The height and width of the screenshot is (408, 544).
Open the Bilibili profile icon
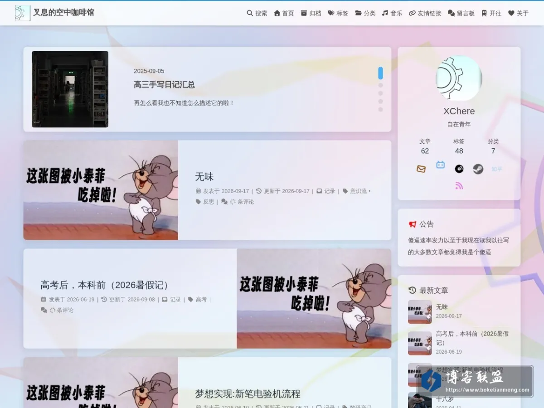[441, 165]
